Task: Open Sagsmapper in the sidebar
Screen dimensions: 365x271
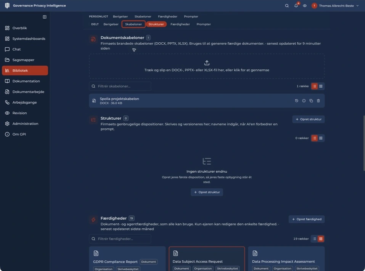Action: pos(25,60)
